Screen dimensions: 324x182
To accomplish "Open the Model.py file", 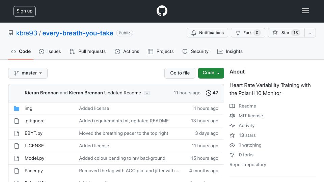I will tap(34, 158).
